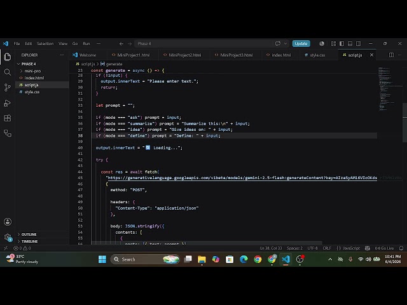407x305 pixels.
Task: Open the Gemini API URL link on line 45
Action: (242, 178)
